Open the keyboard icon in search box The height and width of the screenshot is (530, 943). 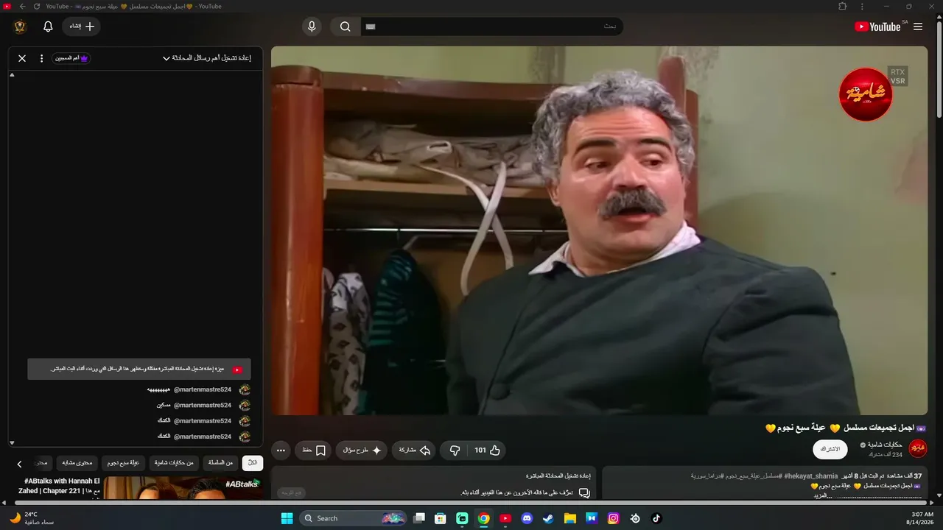(371, 26)
